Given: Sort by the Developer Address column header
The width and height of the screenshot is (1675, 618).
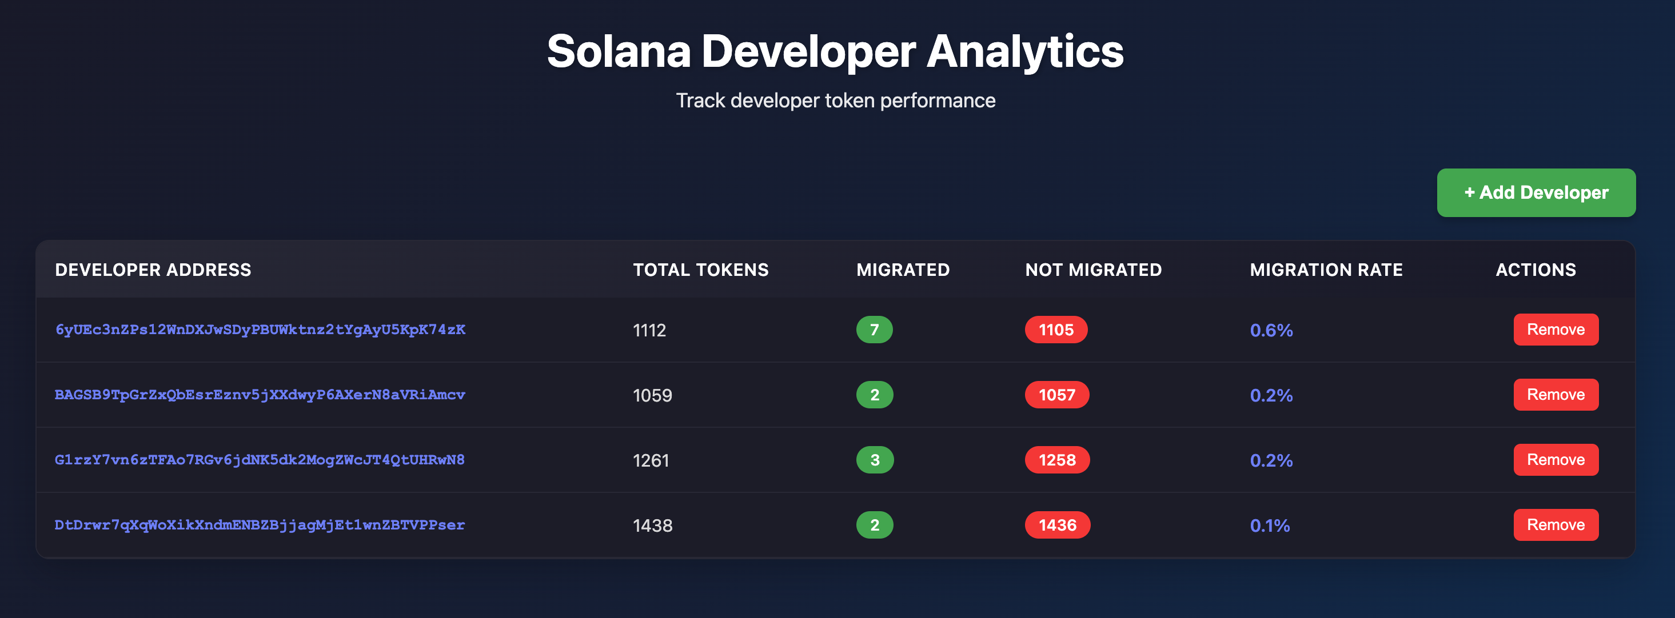Looking at the screenshot, I should tap(153, 270).
